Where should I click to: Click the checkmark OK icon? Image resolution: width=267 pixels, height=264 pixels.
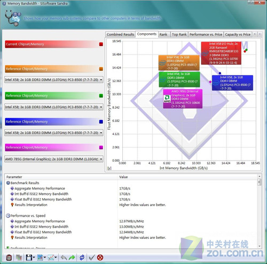pos(92,258)
